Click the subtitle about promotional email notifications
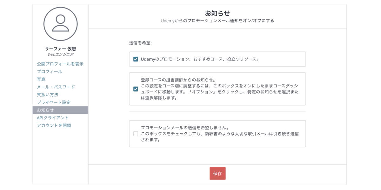The image size is (381, 190). (217, 21)
